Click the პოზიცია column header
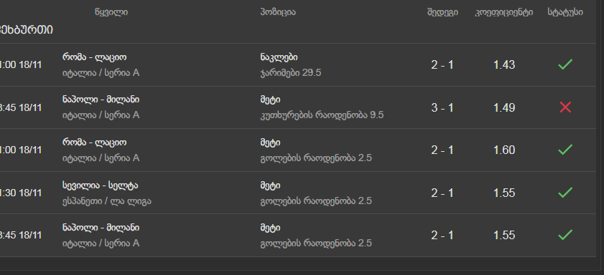 coord(278,12)
